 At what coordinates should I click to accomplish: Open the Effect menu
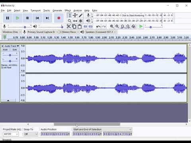tap(68, 10)
